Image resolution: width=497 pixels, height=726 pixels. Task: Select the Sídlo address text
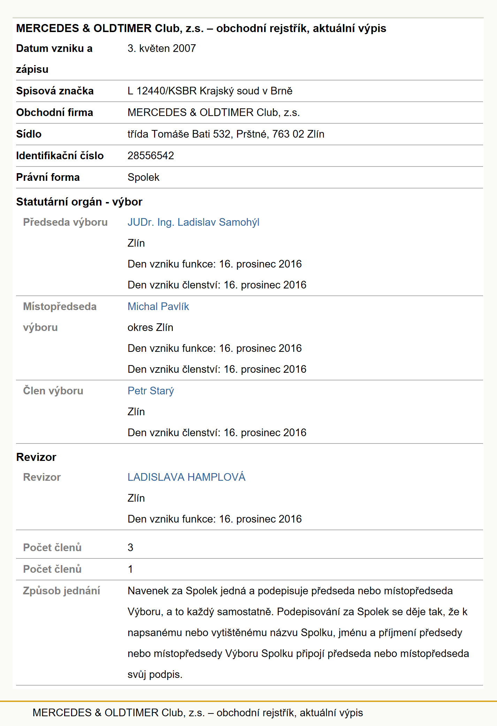click(x=226, y=134)
